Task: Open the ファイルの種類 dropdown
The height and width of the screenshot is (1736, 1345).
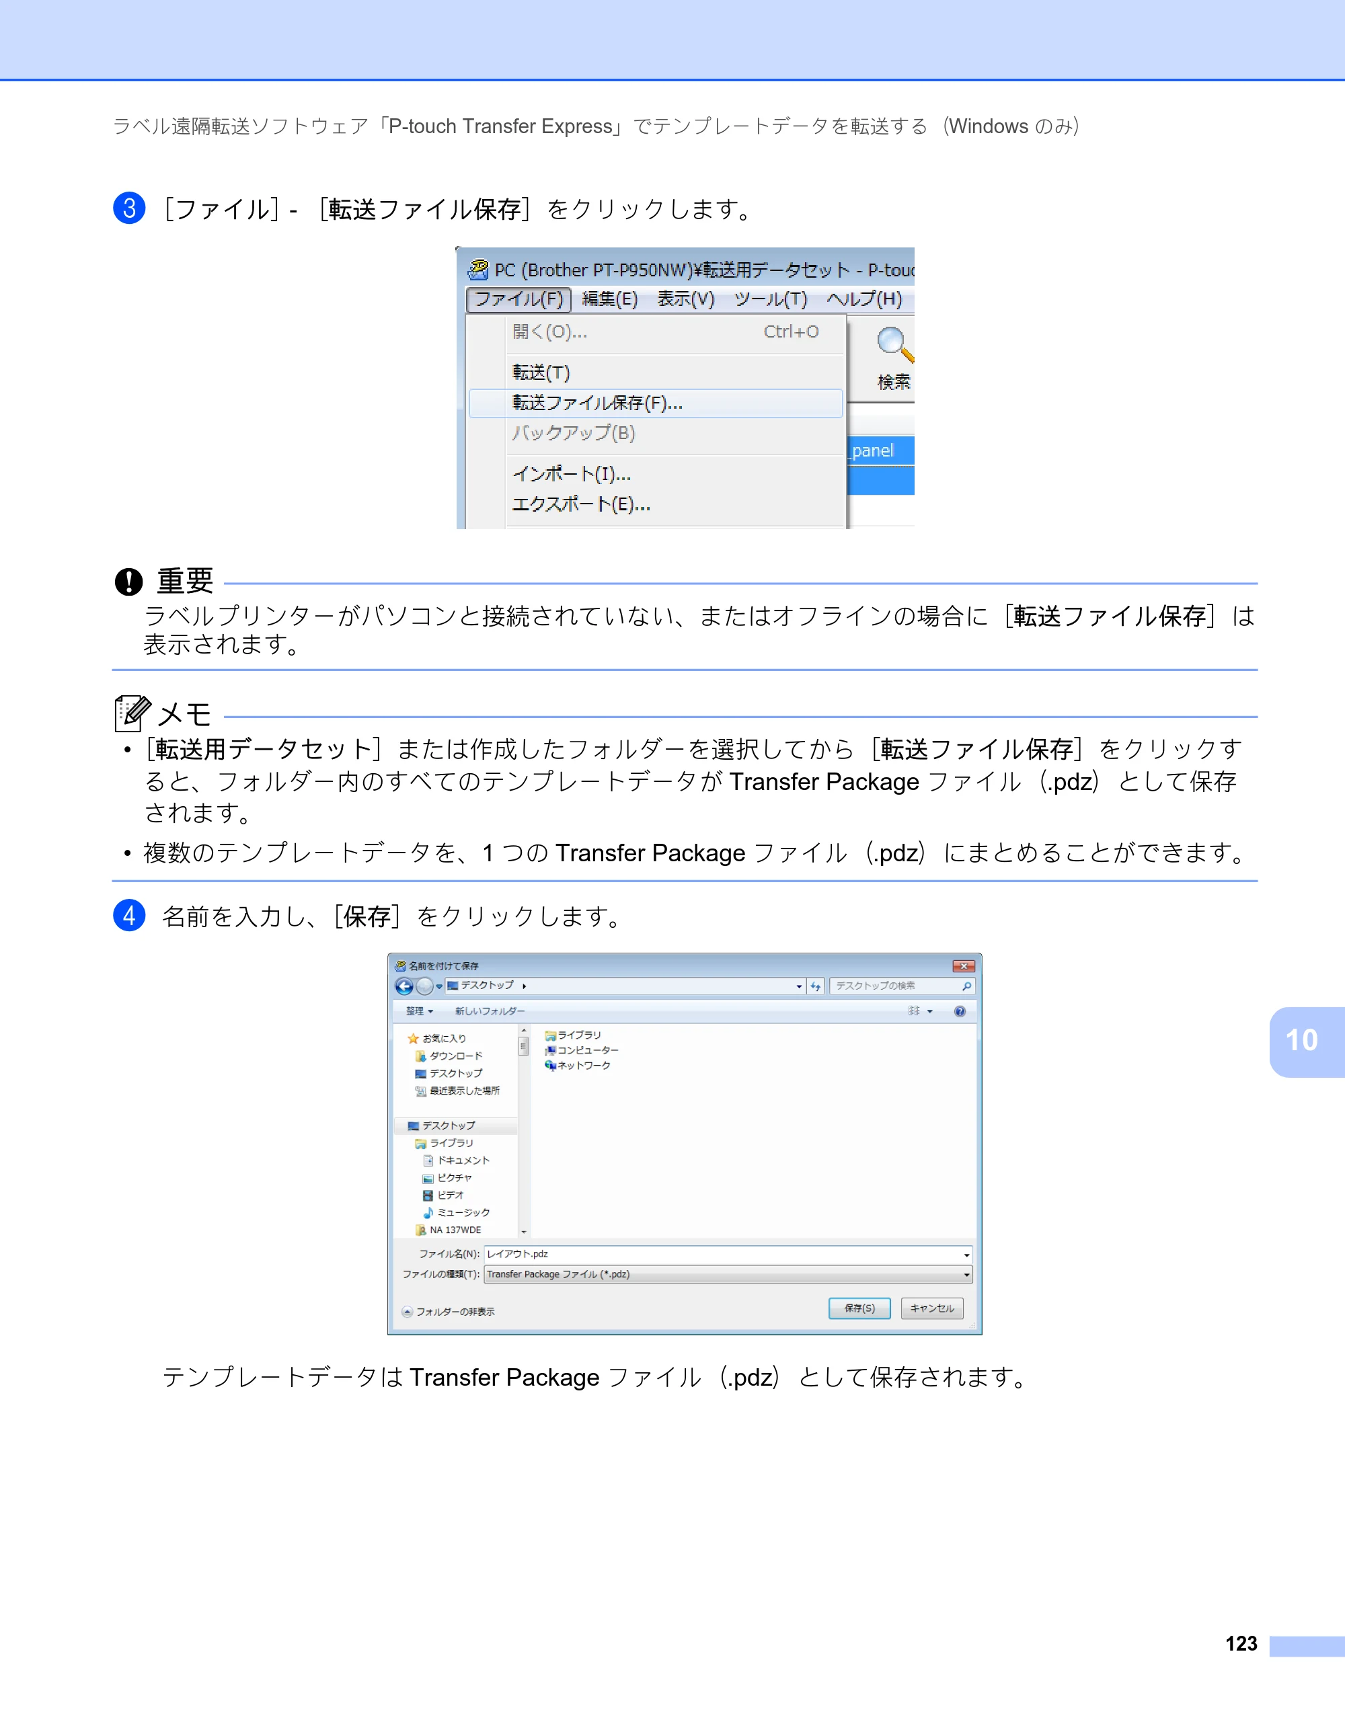Action: [x=728, y=1274]
